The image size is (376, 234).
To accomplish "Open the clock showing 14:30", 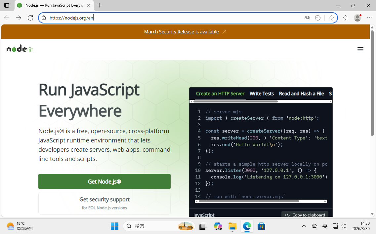I will 361,226.
